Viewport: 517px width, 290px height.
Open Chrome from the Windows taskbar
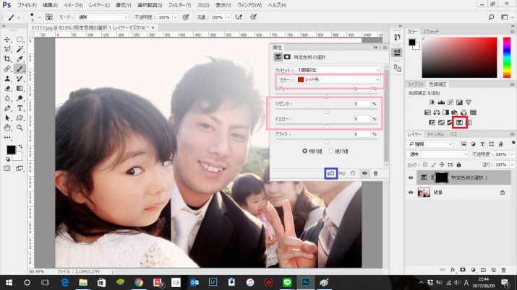click(x=138, y=282)
